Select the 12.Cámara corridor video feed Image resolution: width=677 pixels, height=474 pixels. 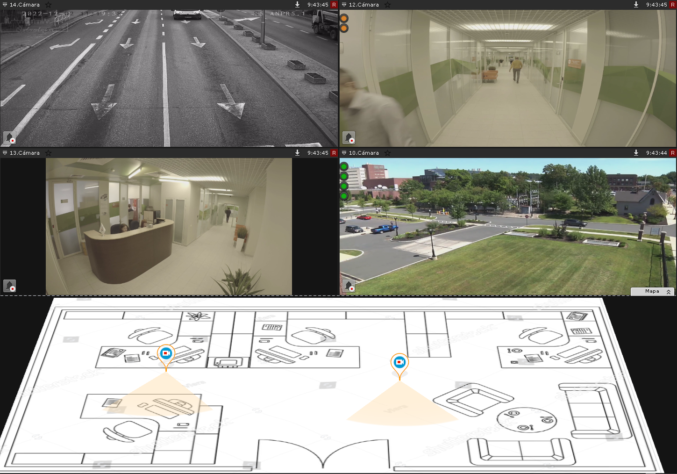508,78
